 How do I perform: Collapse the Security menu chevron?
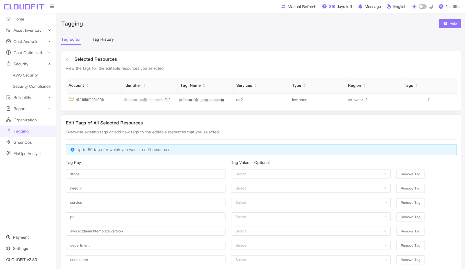click(x=49, y=64)
